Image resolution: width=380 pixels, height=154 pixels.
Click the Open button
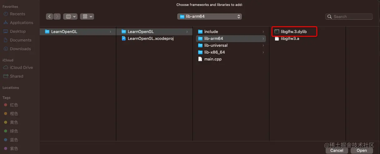(362, 150)
